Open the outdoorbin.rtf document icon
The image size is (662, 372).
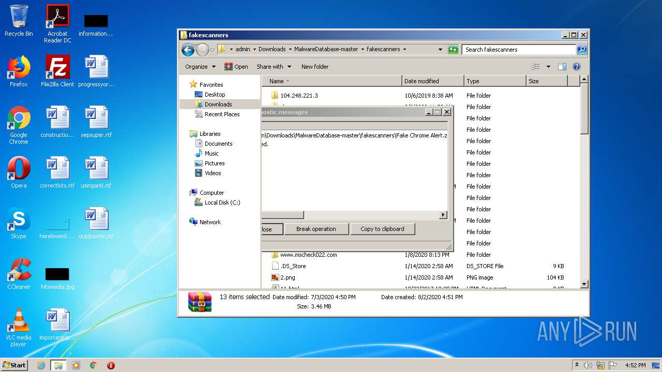pyautogui.click(x=96, y=223)
